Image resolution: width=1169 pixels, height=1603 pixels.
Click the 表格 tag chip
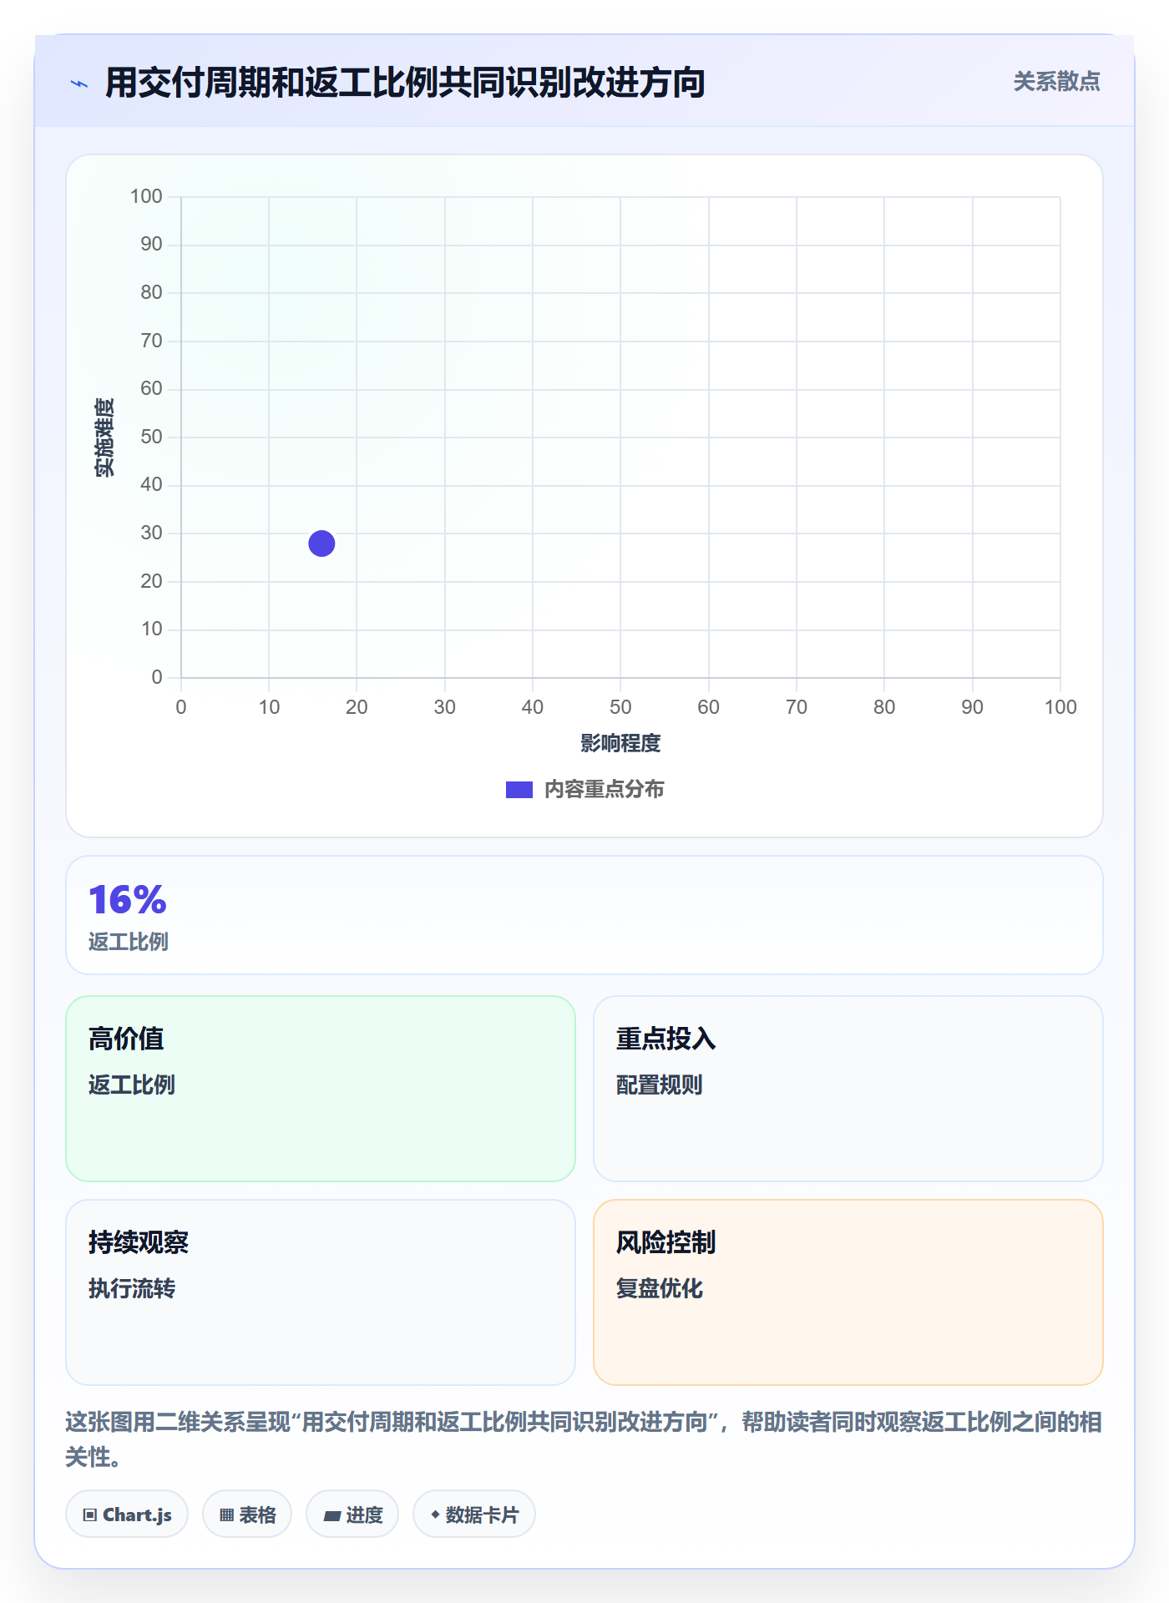247,1514
